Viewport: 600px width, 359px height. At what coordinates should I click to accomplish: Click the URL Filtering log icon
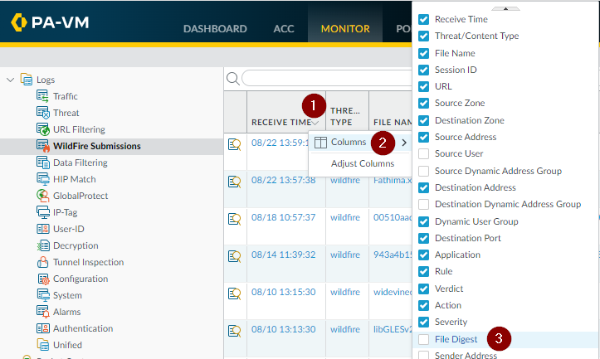tap(43, 129)
